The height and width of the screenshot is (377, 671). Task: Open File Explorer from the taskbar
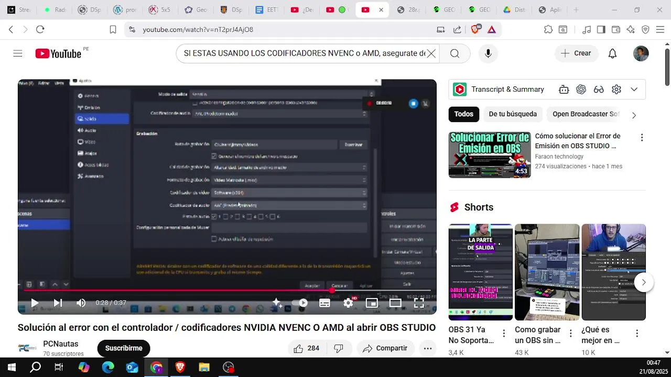point(204,368)
